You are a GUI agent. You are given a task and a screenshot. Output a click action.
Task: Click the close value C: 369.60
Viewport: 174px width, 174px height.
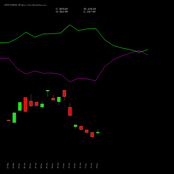[62, 9]
